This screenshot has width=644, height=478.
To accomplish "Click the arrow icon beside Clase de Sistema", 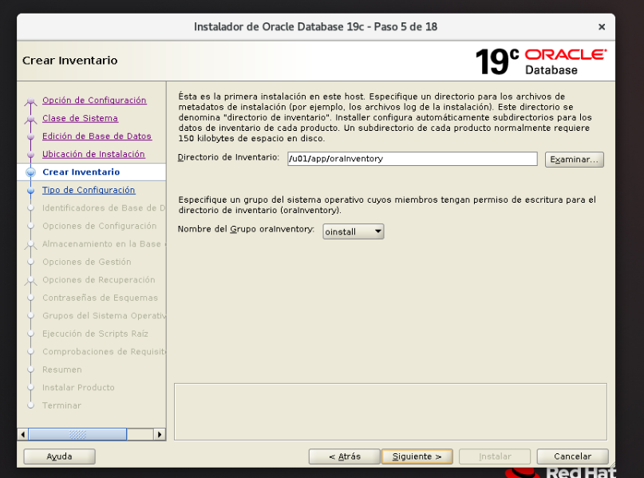I will pyautogui.click(x=31, y=118).
